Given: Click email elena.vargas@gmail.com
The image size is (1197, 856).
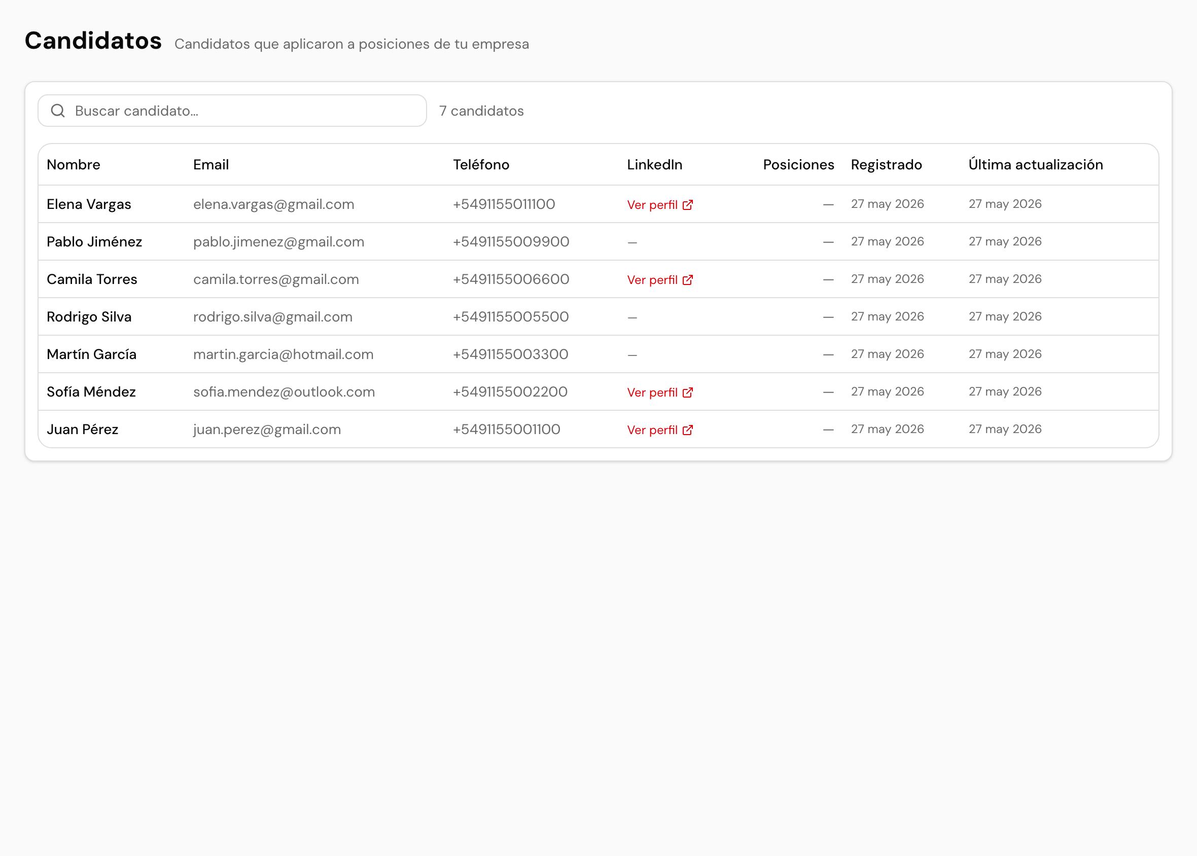Looking at the screenshot, I should click(273, 204).
